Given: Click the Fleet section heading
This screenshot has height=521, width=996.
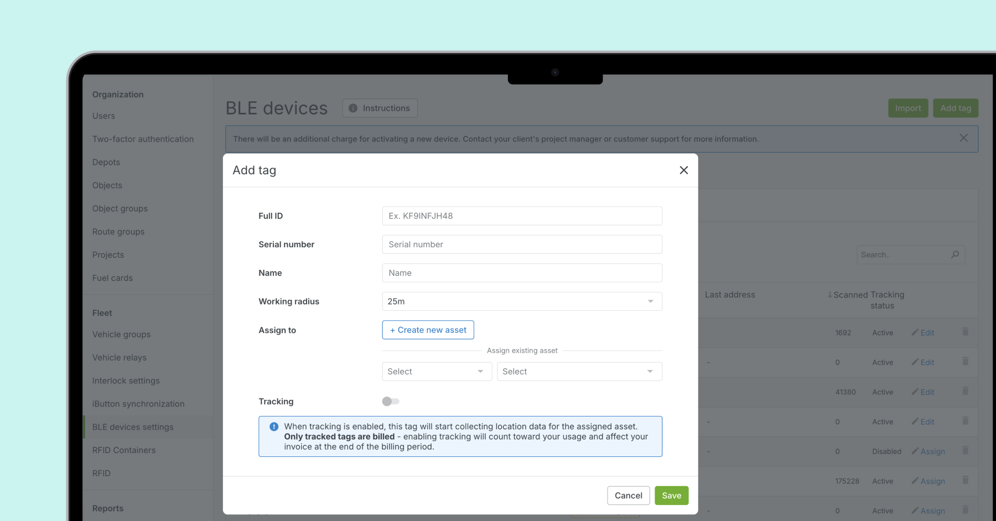Looking at the screenshot, I should tap(102, 314).
